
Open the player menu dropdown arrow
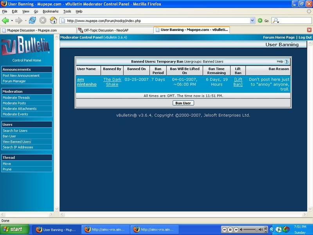(266, 231)
